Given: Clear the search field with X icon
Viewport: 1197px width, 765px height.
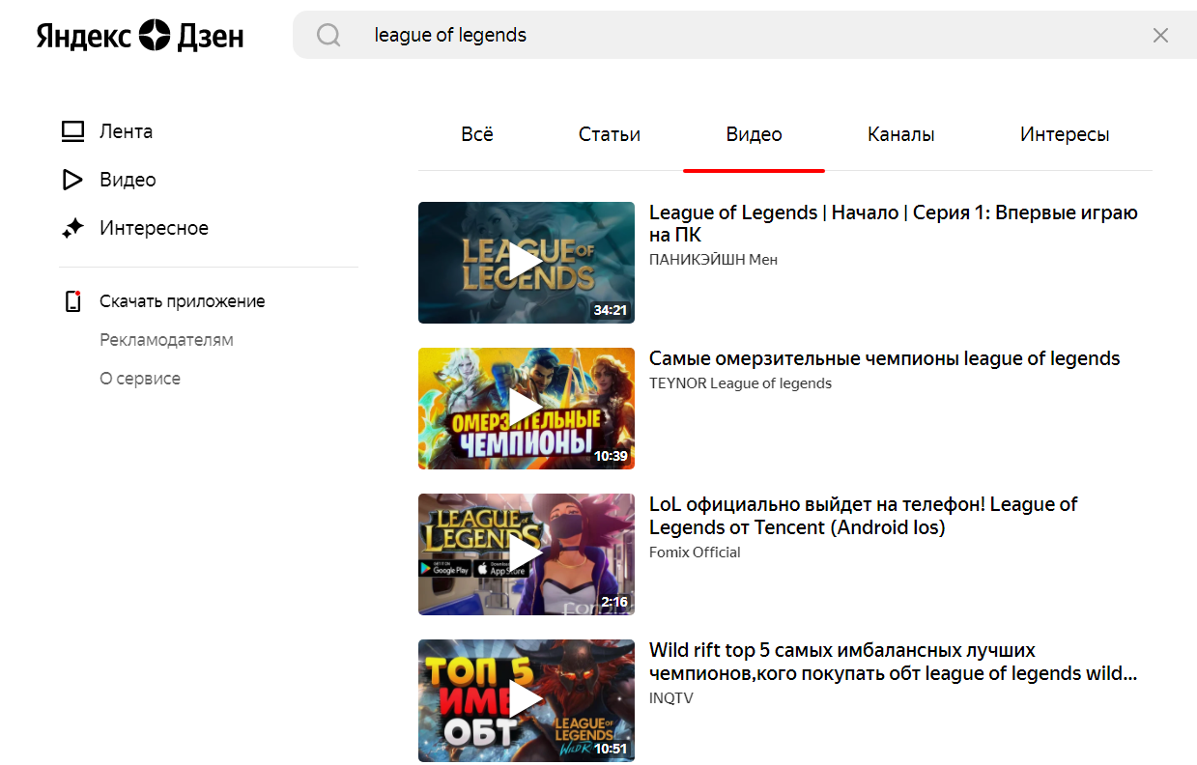Looking at the screenshot, I should coord(1160,36).
